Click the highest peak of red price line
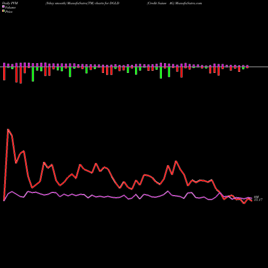 (8, 129)
